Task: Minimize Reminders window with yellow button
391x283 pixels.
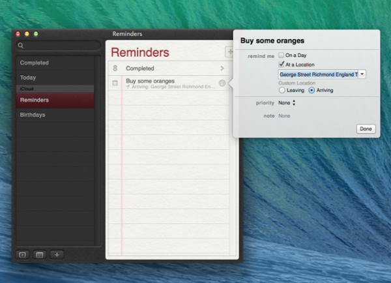Action: 27,34
